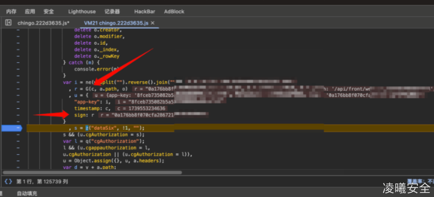Toggle breakpoint on the 'timestamp: c' line gutter

click(18, 108)
